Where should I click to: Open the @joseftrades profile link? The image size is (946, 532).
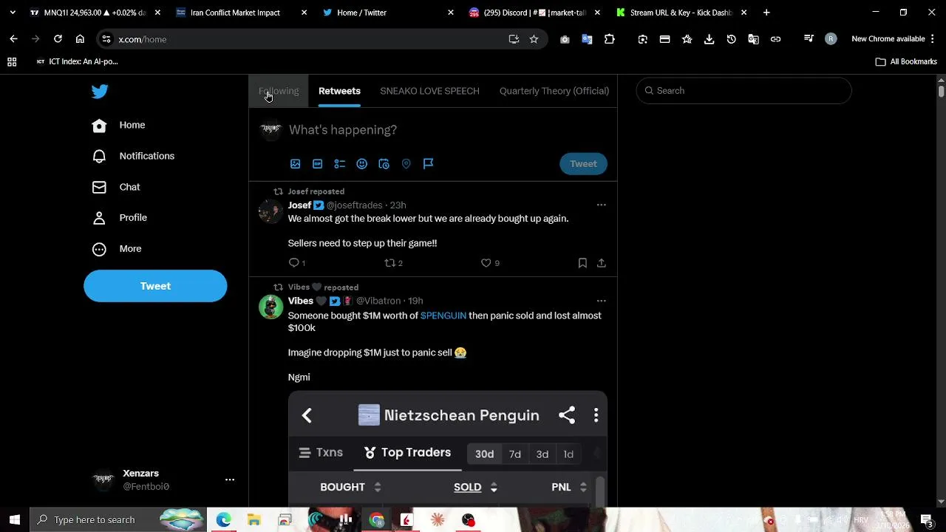(355, 205)
